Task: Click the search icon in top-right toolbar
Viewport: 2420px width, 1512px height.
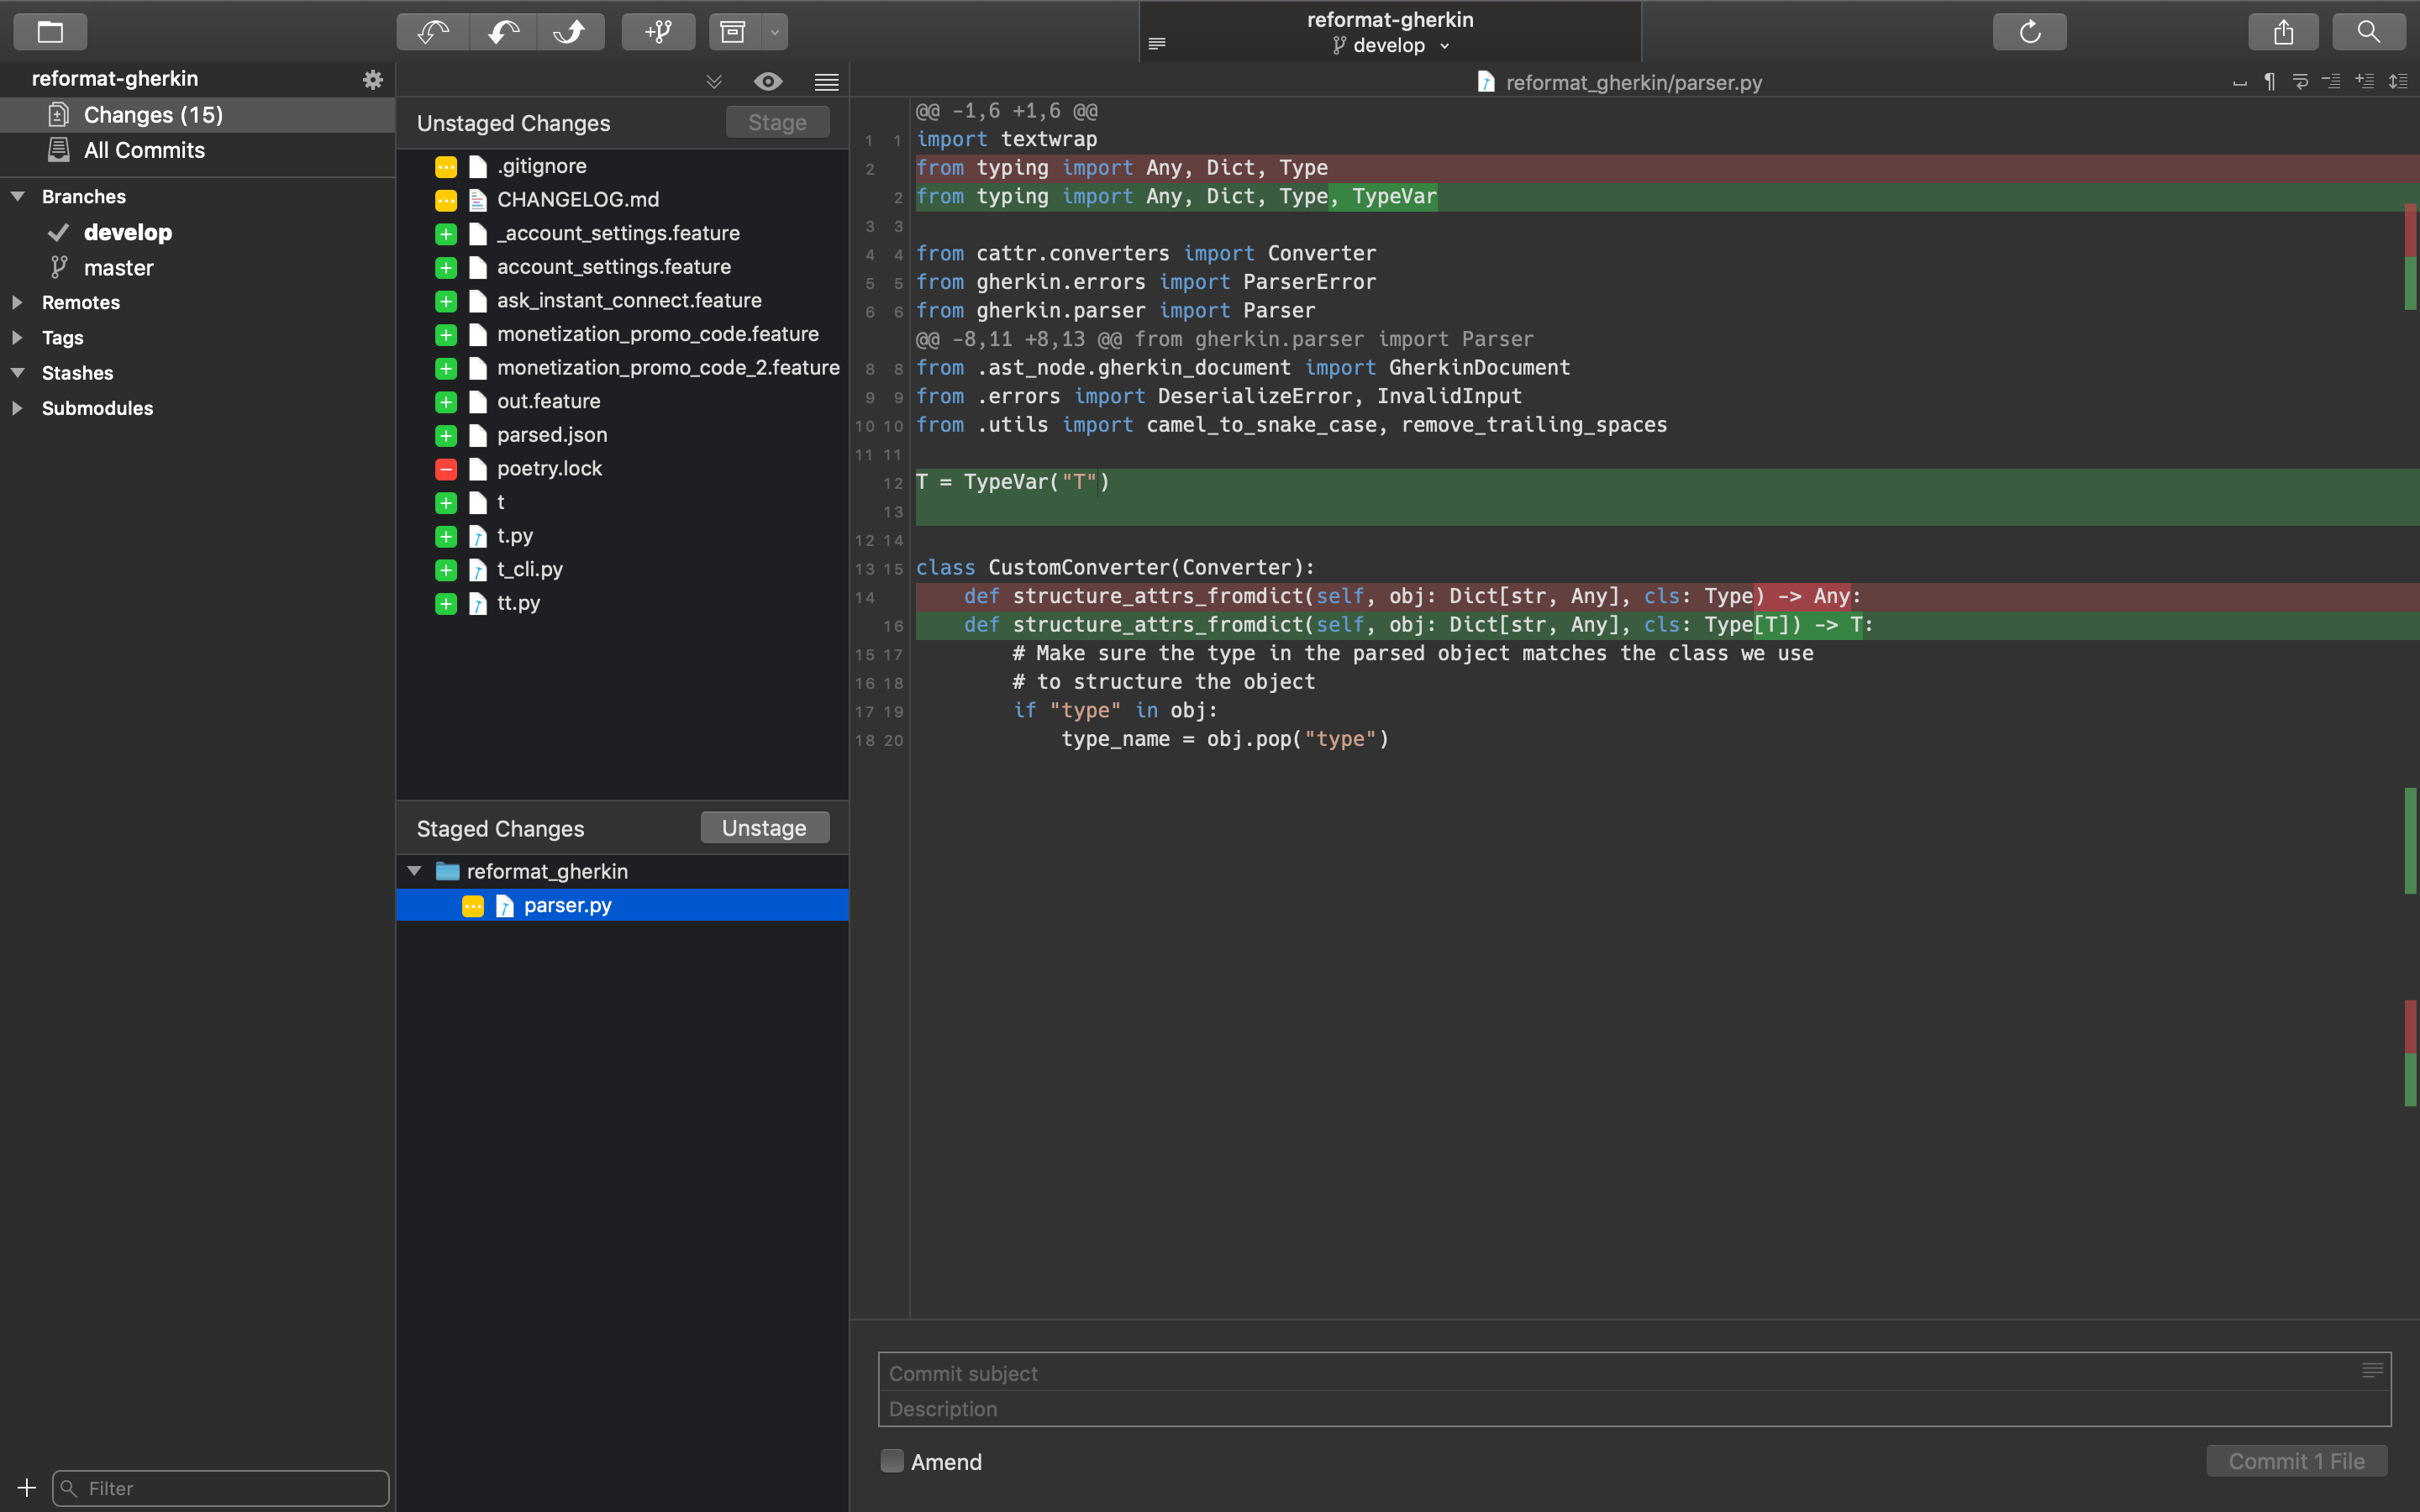Action: click(2370, 31)
